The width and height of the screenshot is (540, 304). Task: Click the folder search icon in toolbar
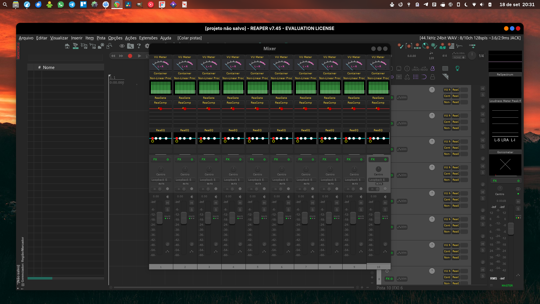130,46
